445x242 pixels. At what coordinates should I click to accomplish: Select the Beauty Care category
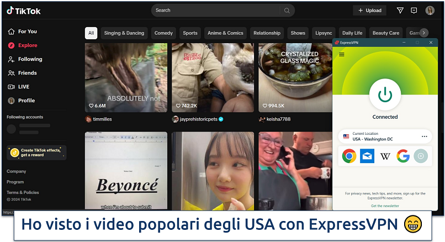(x=386, y=33)
